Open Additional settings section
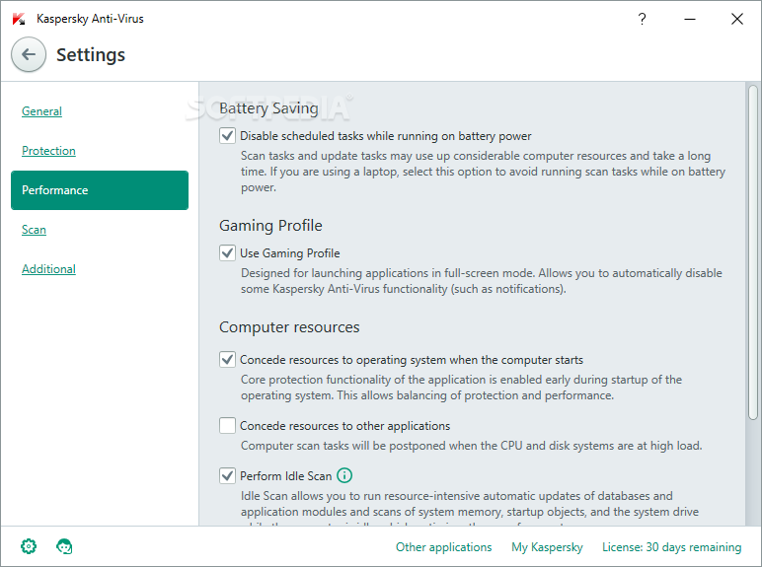Image resolution: width=762 pixels, height=567 pixels. pos(48,269)
